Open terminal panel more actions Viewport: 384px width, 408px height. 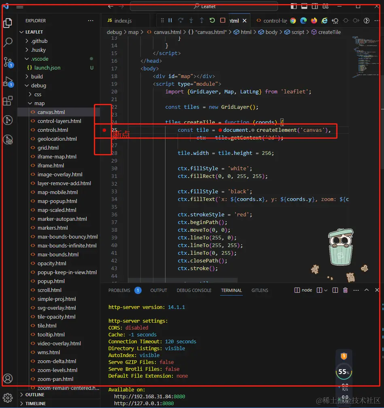click(x=356, y=290)
